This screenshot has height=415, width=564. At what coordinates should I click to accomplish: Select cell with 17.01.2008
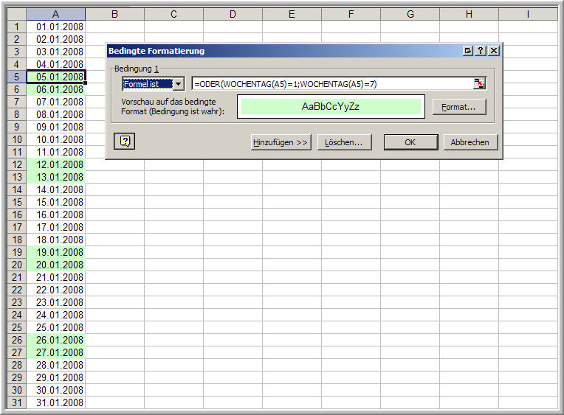(x=56, y=227)
